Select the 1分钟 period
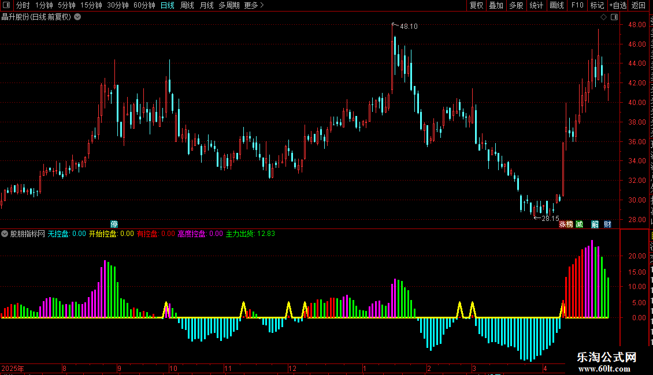653x375 pixels. [x=44, y=5]
